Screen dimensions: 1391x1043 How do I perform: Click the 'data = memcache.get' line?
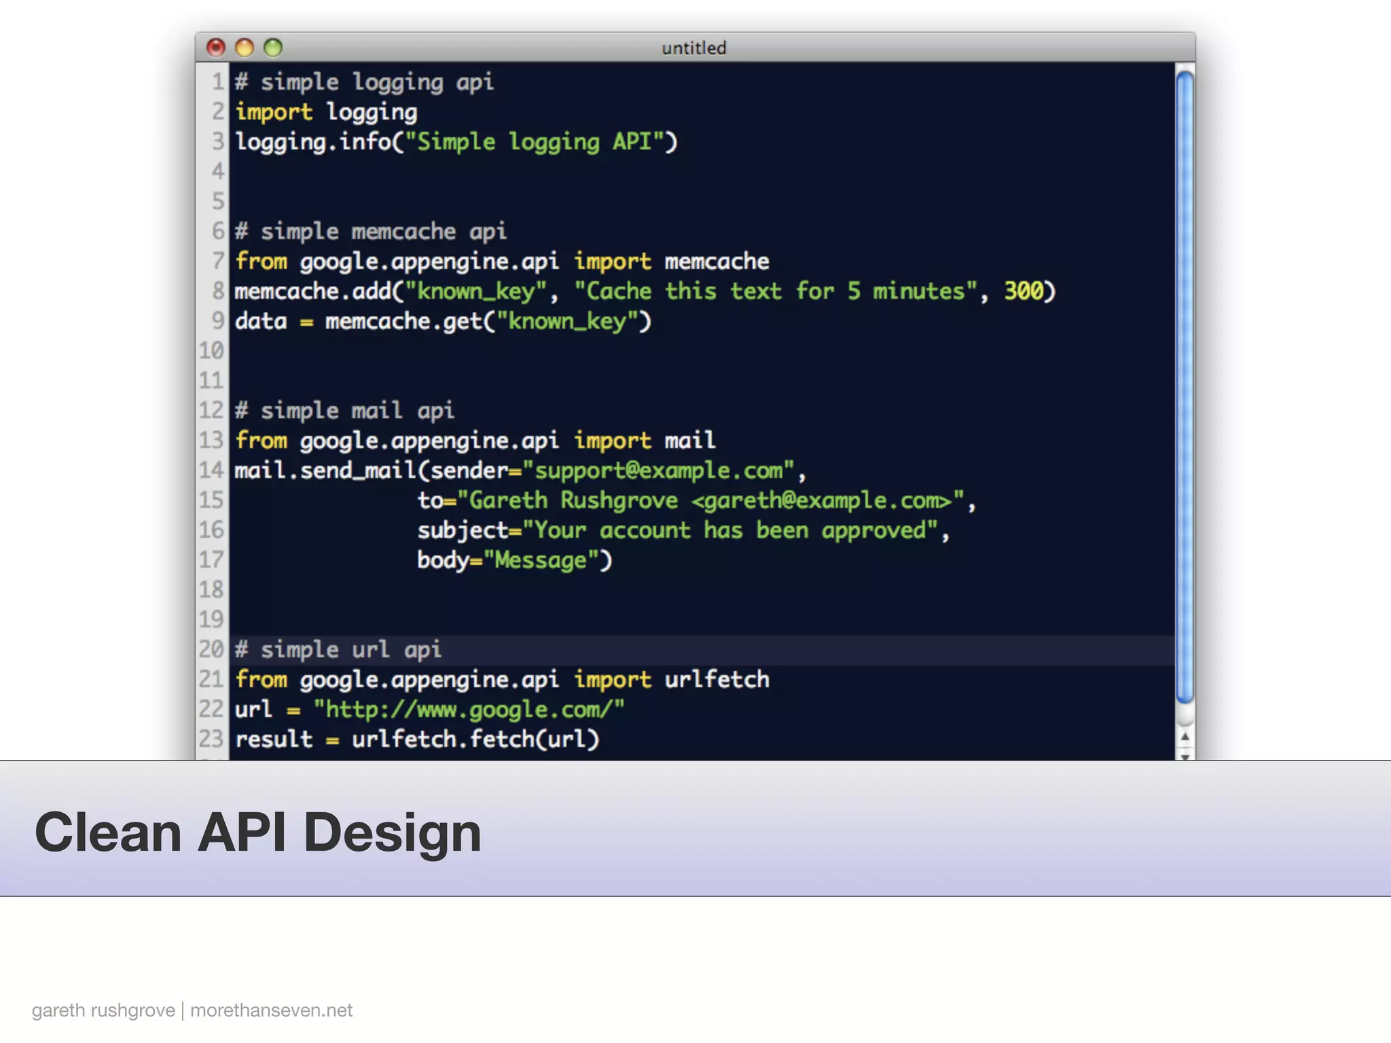(x=443, y=321)
